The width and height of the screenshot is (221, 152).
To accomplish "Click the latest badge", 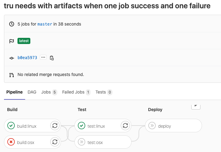I will point(24,41).
